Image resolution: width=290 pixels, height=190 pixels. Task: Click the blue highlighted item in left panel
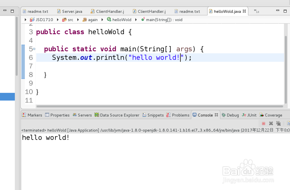(x=8, y=96)
